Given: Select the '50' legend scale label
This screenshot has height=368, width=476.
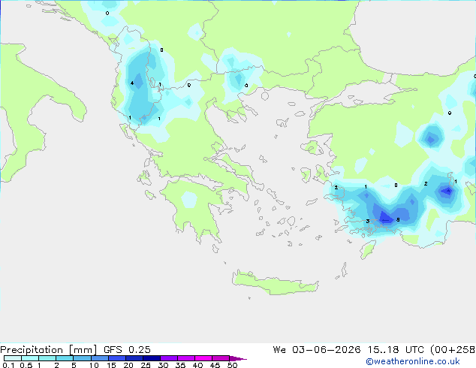Looking at the screenshot, I should pyautogui.click(x=232, y=365).
